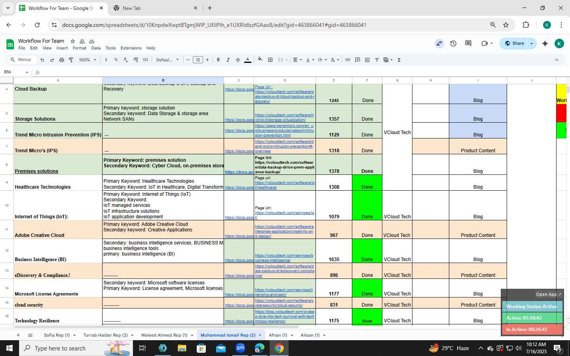Viewport: 570px width, 356px height.
Task: Format selection as percent
Action: click(116, 60)
